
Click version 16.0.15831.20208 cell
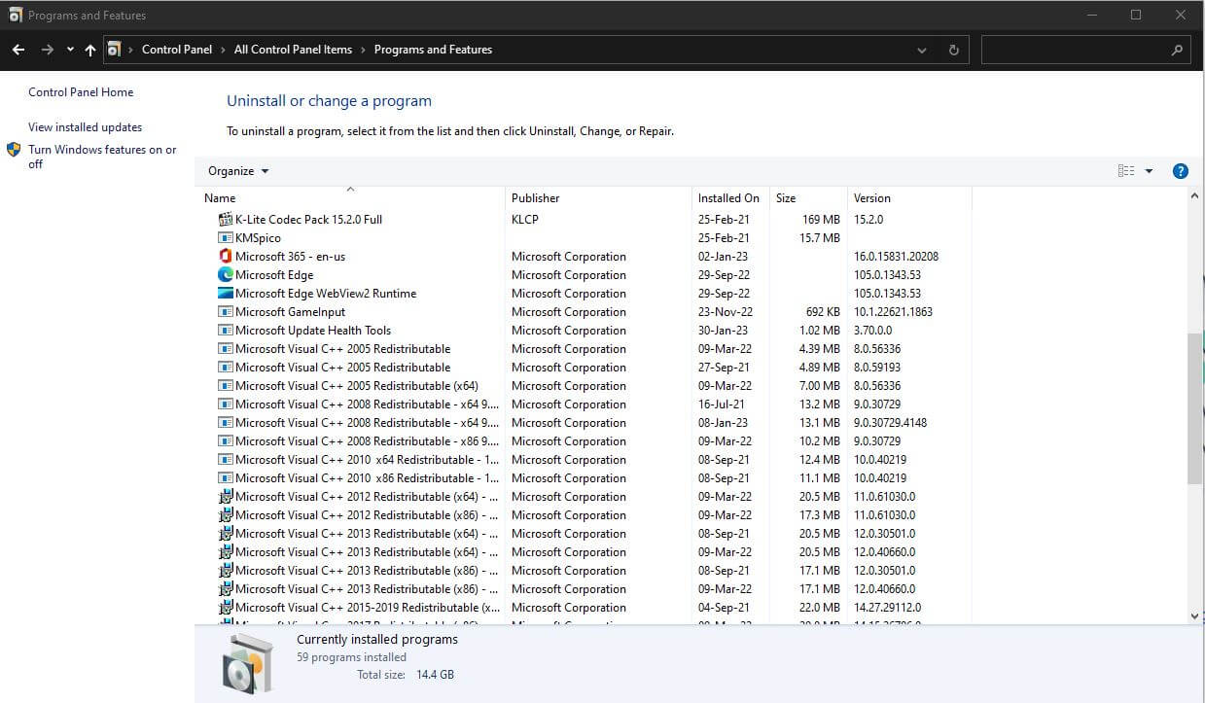click(x=896, y=257)
